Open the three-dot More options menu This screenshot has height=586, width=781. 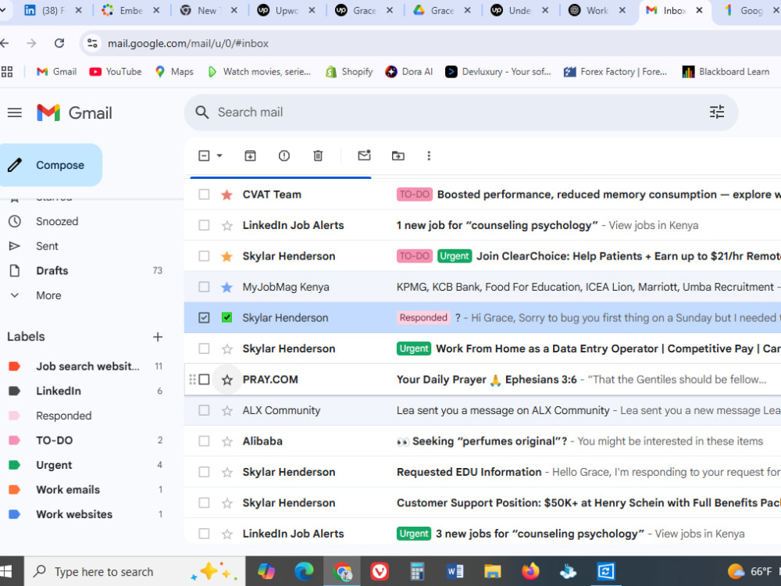428,156
